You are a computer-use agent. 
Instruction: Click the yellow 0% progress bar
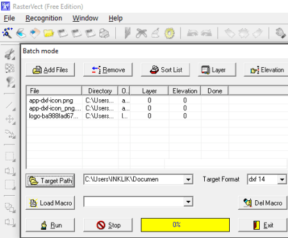pos(185,225)
